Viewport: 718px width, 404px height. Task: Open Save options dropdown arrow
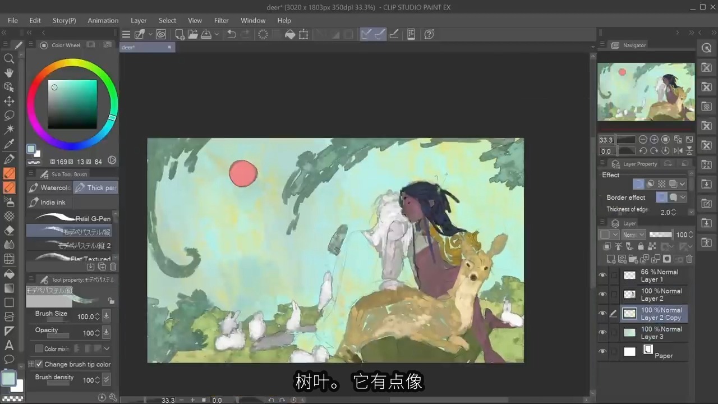click(217, 34)
